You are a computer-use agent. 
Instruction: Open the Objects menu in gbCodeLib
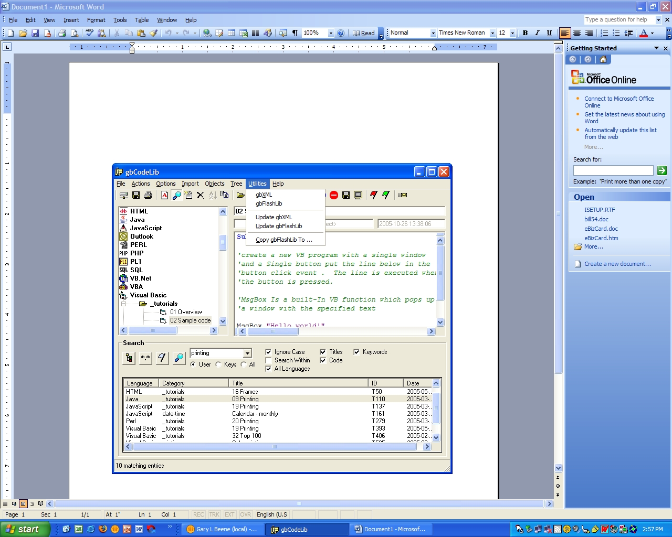point(215,184)
